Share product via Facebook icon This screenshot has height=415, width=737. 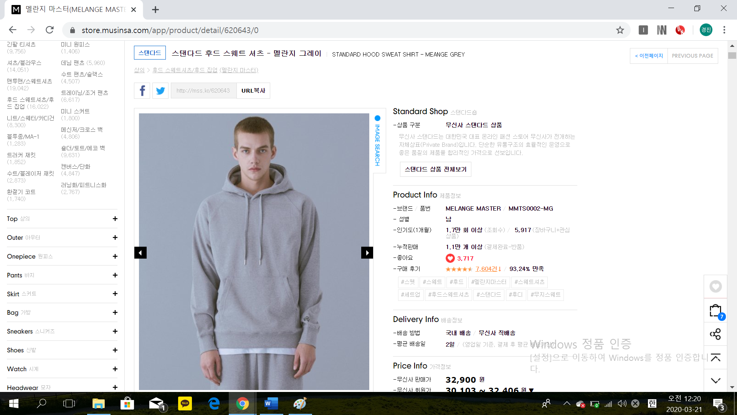click(x=142, y=91)
